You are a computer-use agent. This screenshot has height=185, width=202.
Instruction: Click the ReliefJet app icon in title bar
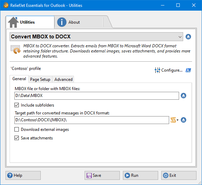tap(6, 5)
